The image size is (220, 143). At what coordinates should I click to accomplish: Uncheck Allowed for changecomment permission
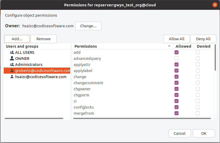click(x=176, y=83)
